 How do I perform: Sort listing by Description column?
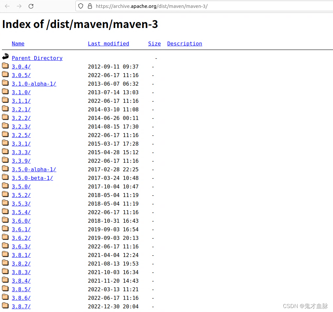point(184,43)
